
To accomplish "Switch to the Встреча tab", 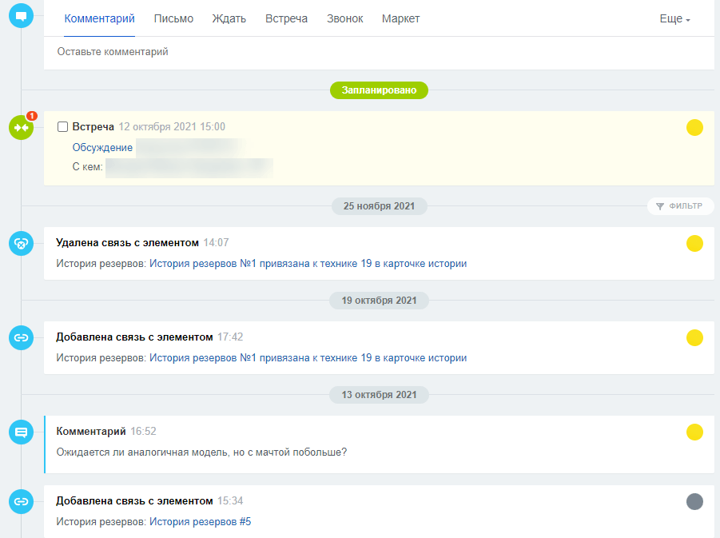I will pos(286,19).
